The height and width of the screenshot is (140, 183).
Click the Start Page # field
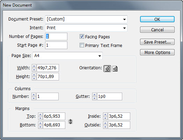[56, 45]
